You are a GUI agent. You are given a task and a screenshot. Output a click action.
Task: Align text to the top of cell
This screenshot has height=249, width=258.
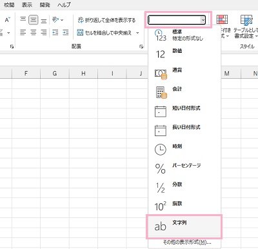coord(23,20)
